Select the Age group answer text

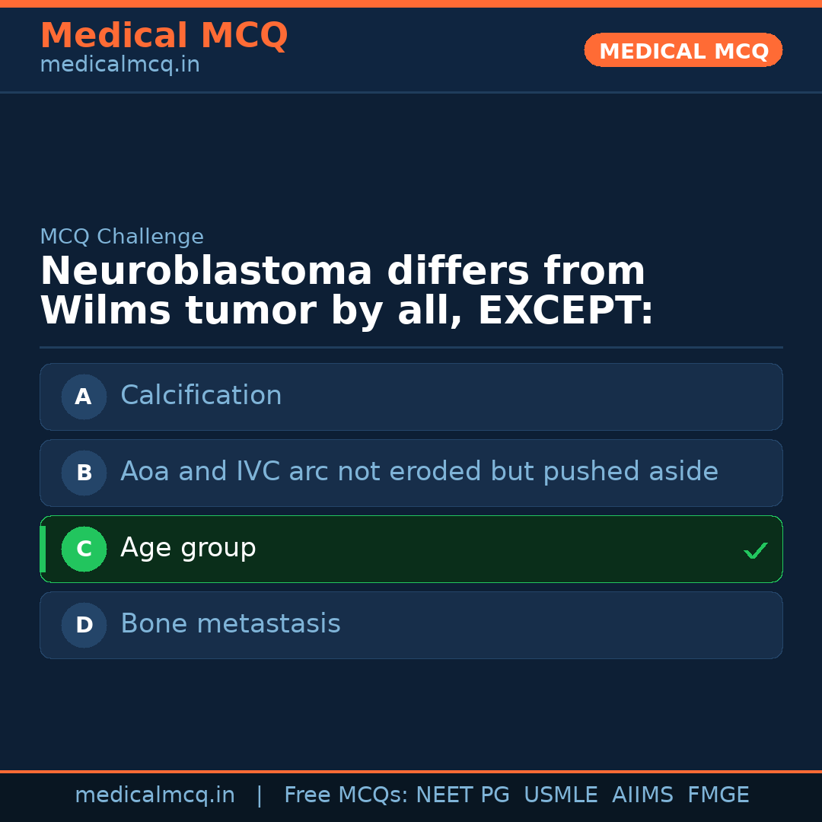(188, 548)
